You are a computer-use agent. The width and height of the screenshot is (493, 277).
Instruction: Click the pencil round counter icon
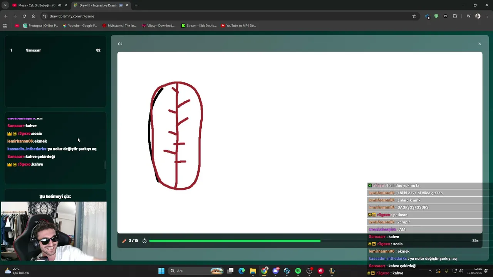click(x=124, y=241)
